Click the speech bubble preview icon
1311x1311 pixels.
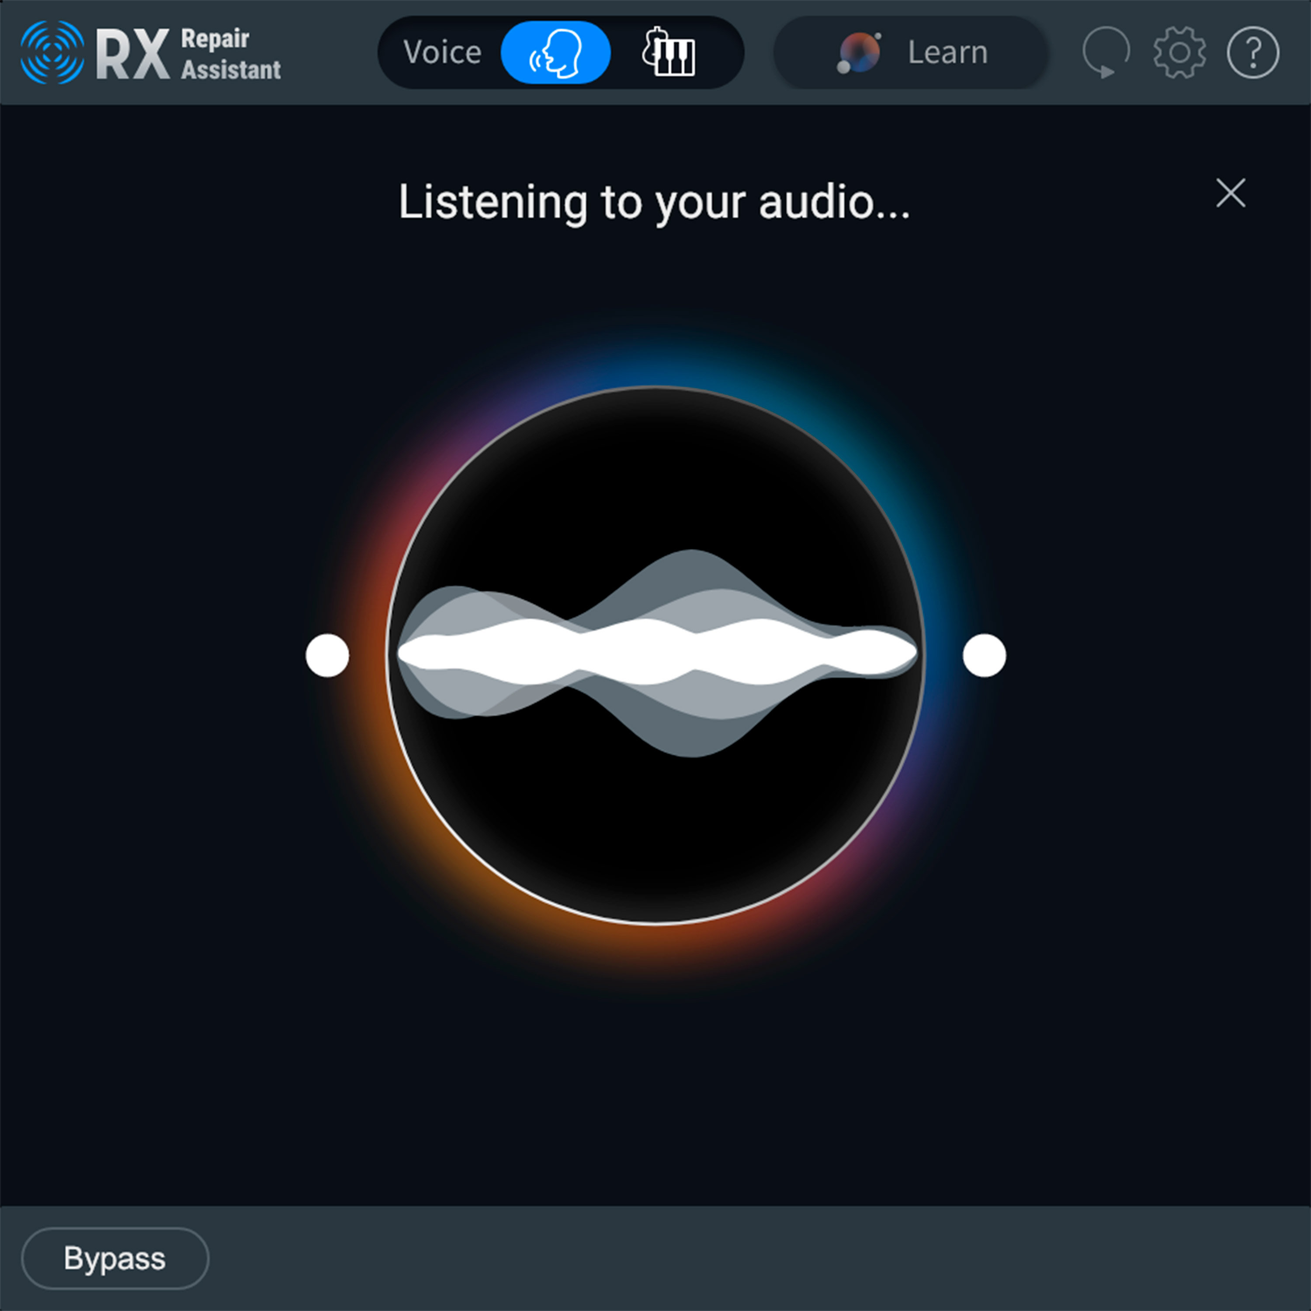1106,52
